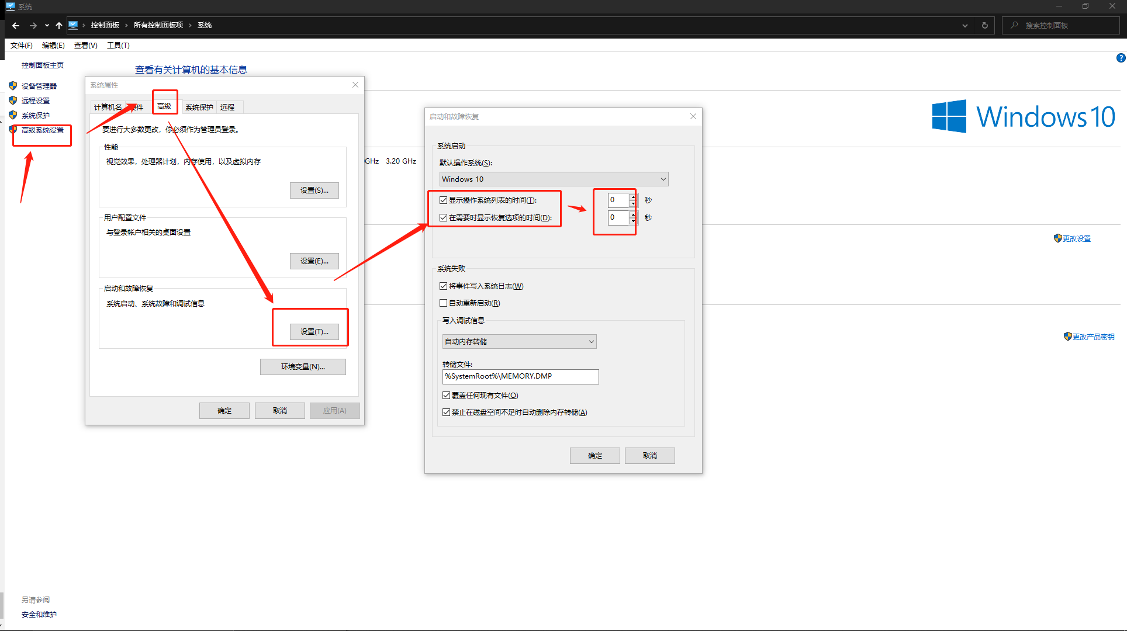The height and width of the screenshot is (631, 1127).
Task: Click 环境变量(N)... button
Action: point(303,367)
